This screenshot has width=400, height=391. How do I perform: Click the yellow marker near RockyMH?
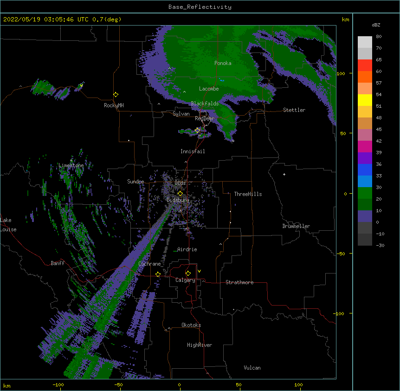point(116,95)
